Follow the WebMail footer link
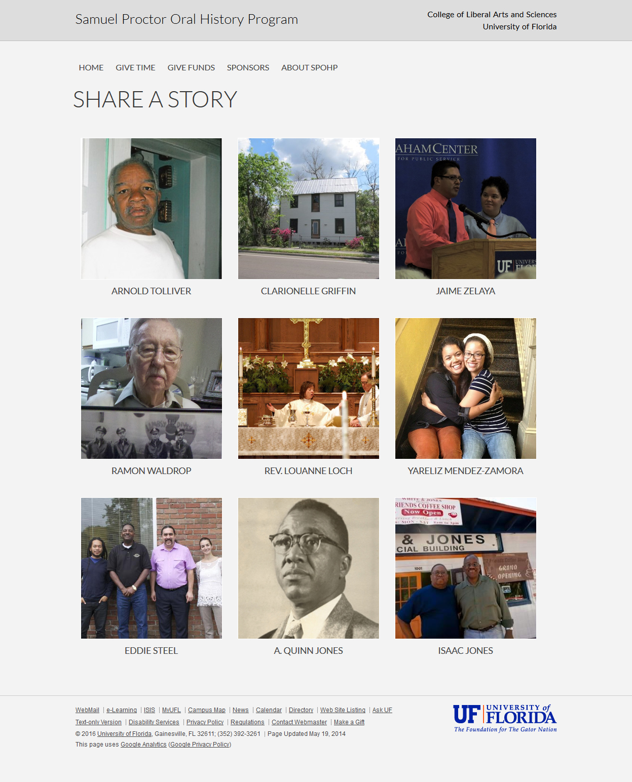Viewport: 632px width, 782px height. coord(87,710)
